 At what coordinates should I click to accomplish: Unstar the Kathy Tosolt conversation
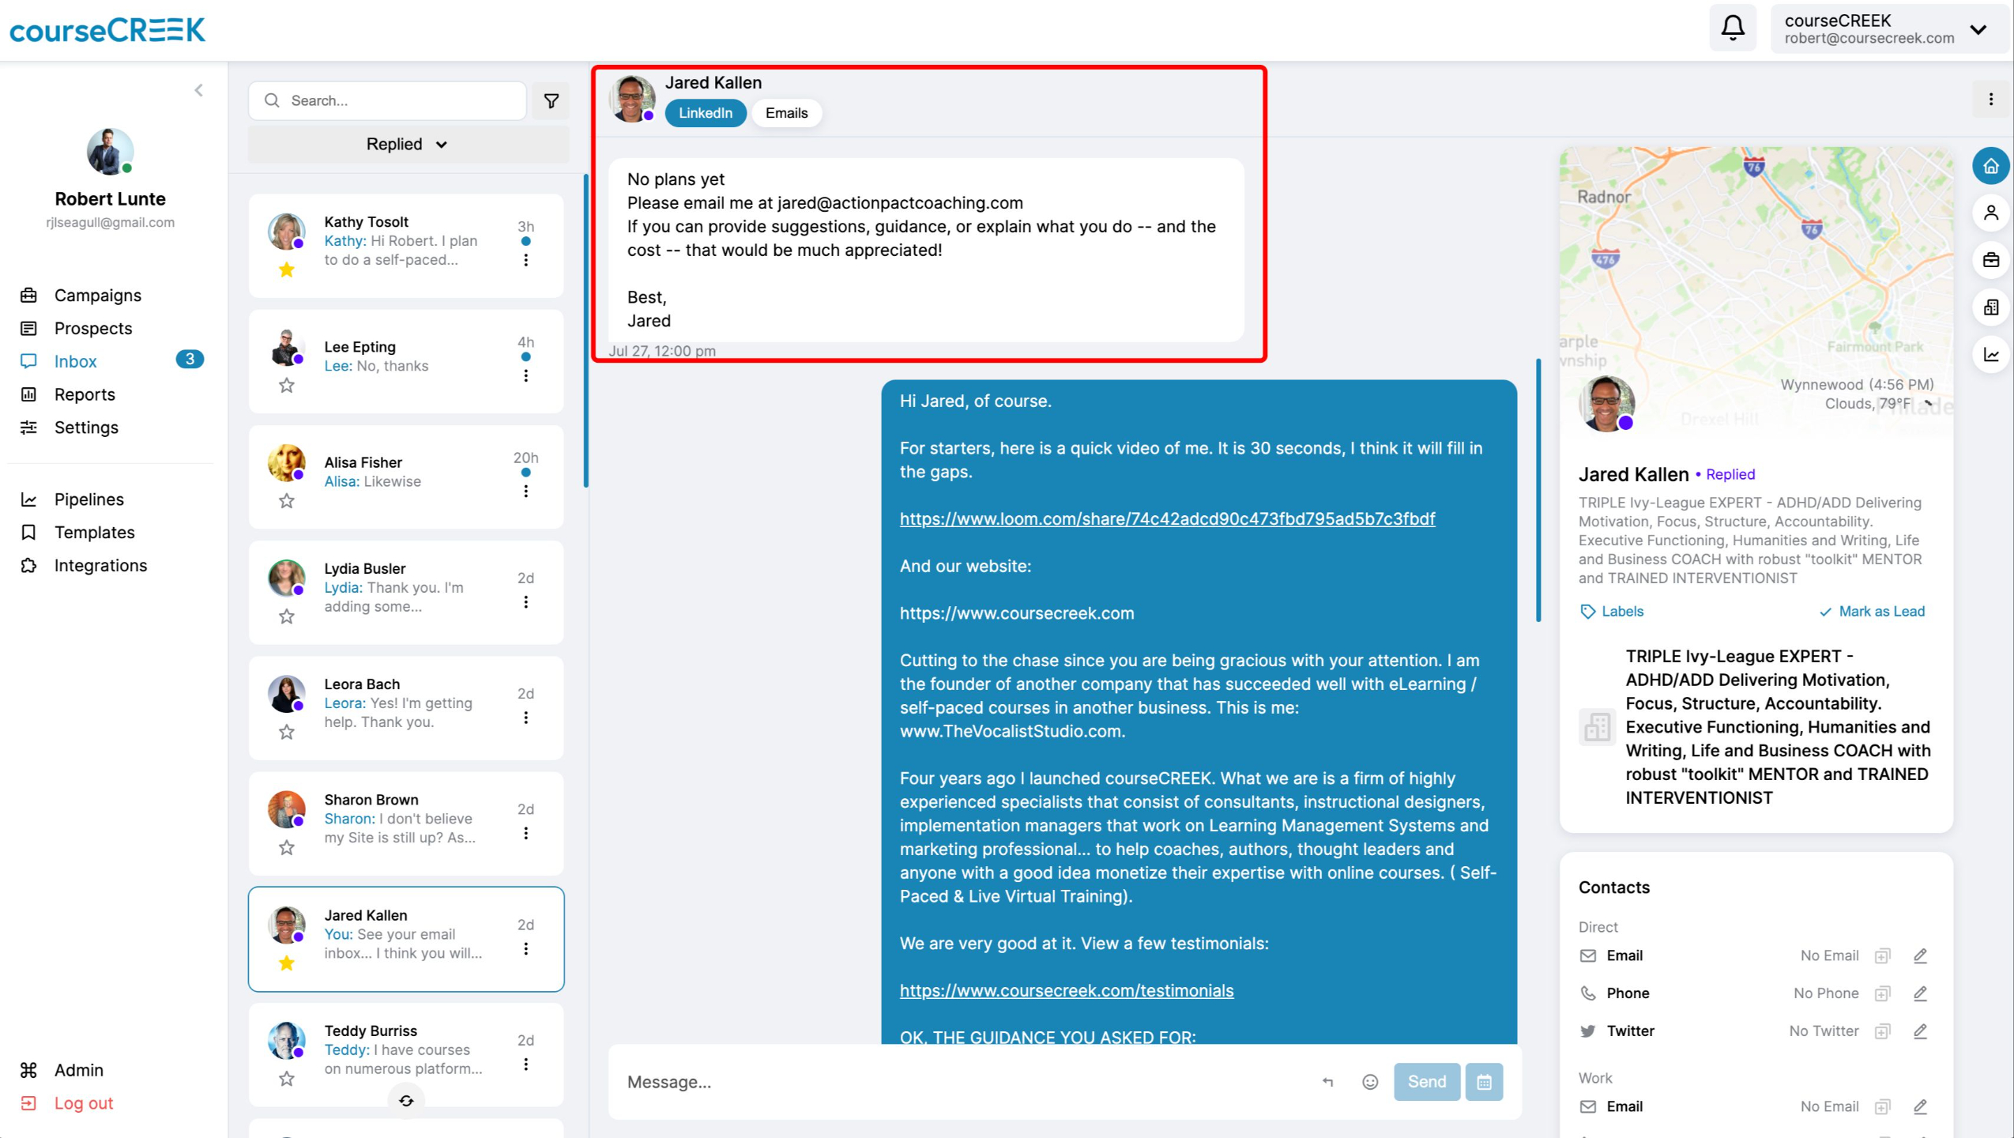pyautogui.click(x=287, y=270)
